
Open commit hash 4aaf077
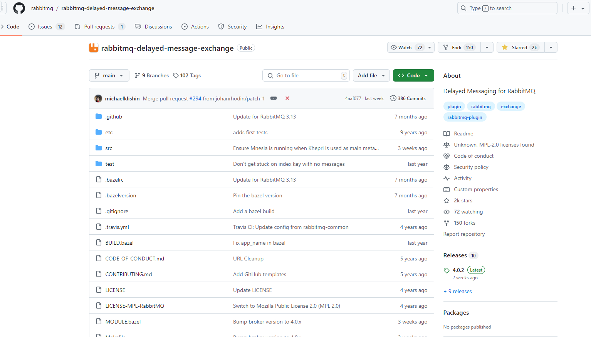353,98
